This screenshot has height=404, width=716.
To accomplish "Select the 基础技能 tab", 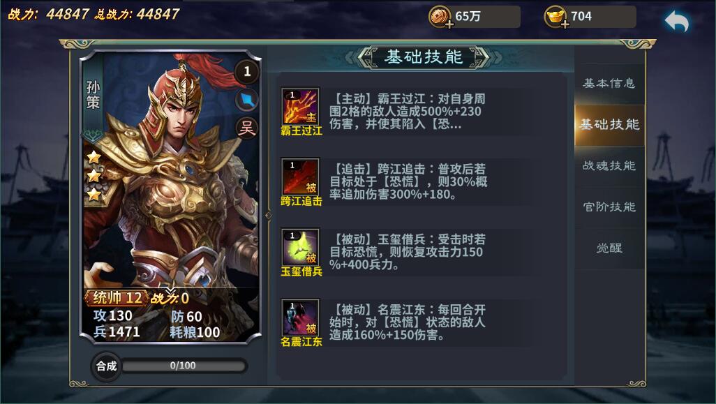I will (x=609, y=125).
